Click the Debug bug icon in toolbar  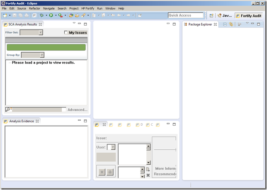point(41,15)
